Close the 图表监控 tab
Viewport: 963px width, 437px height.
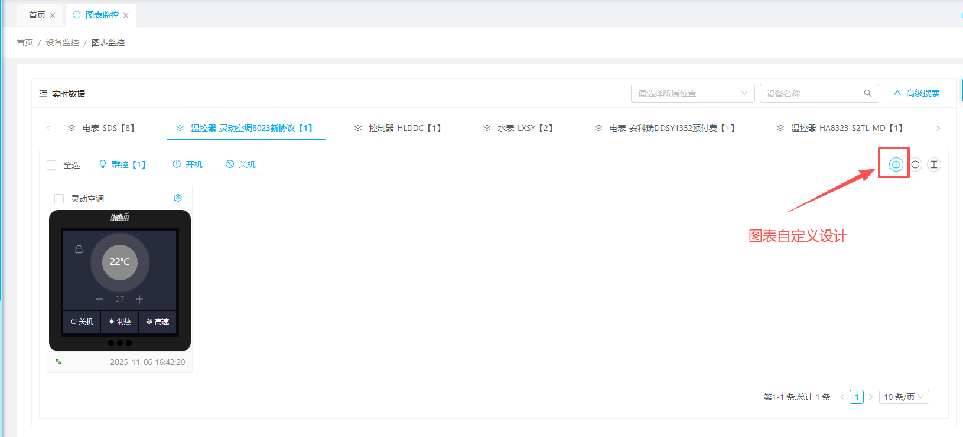(x=126, y=15)
